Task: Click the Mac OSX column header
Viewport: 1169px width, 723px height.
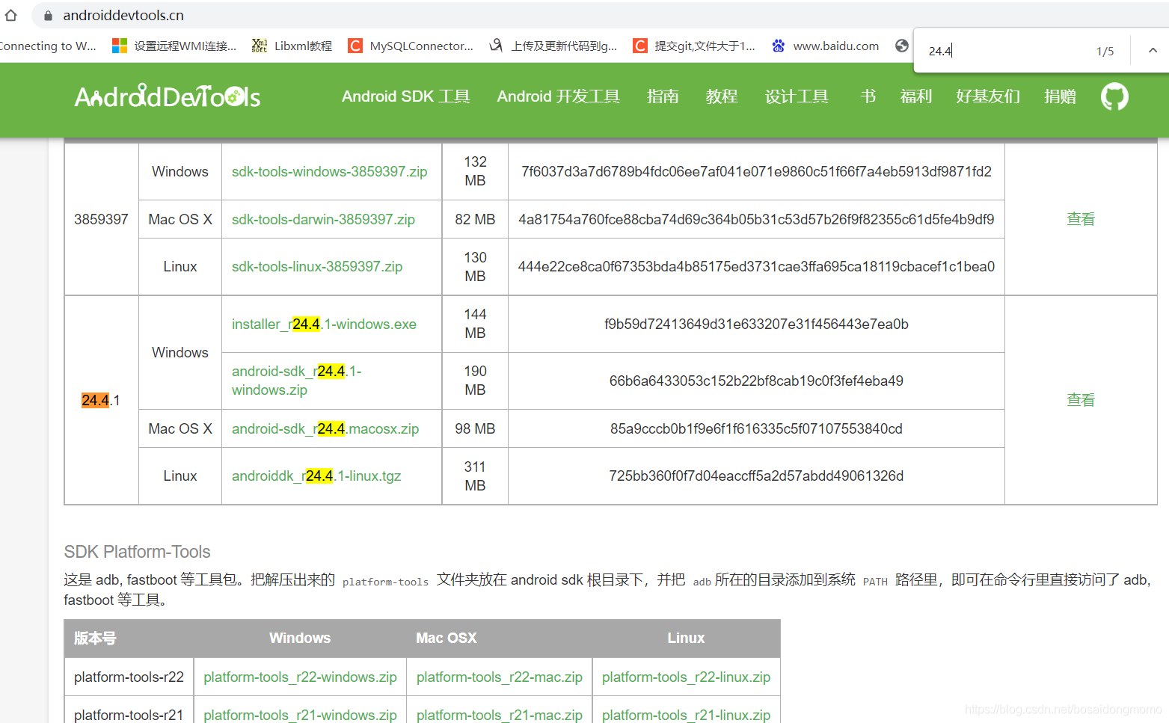Action: click(447, 638)
